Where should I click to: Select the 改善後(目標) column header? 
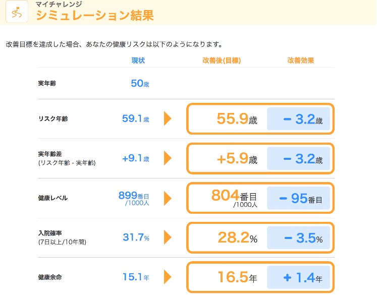pyautogui.click(x=222, y=60)
